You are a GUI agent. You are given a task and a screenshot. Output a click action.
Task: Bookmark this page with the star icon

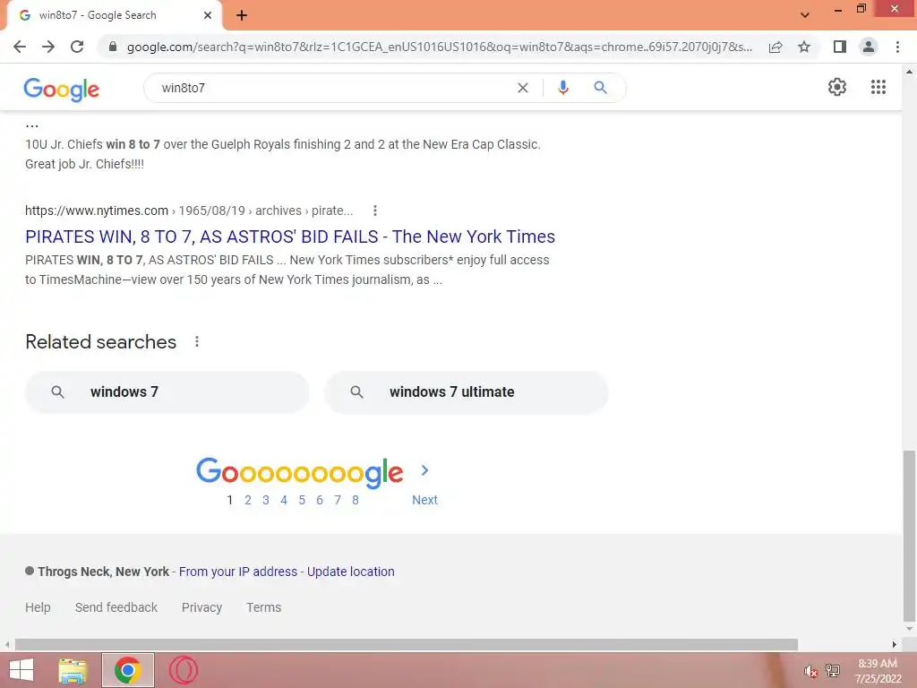tap(804, 47)
